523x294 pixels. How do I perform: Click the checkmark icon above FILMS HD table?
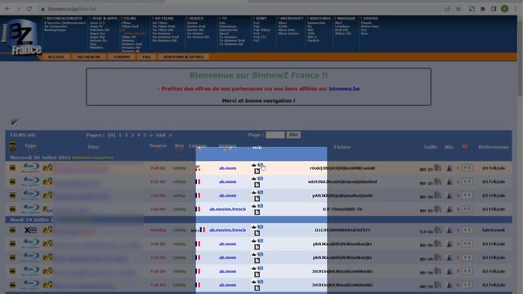click(x=15, y=122)
